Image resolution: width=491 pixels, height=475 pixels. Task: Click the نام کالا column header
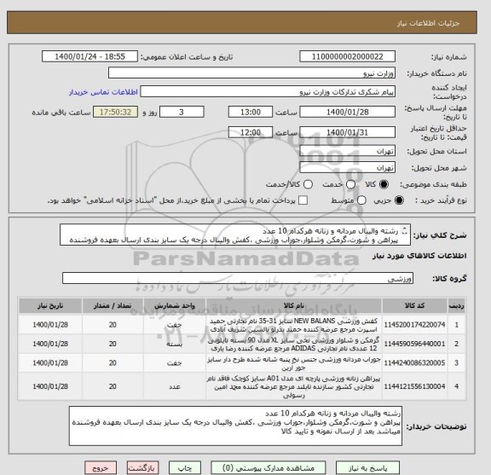(294, 305)
